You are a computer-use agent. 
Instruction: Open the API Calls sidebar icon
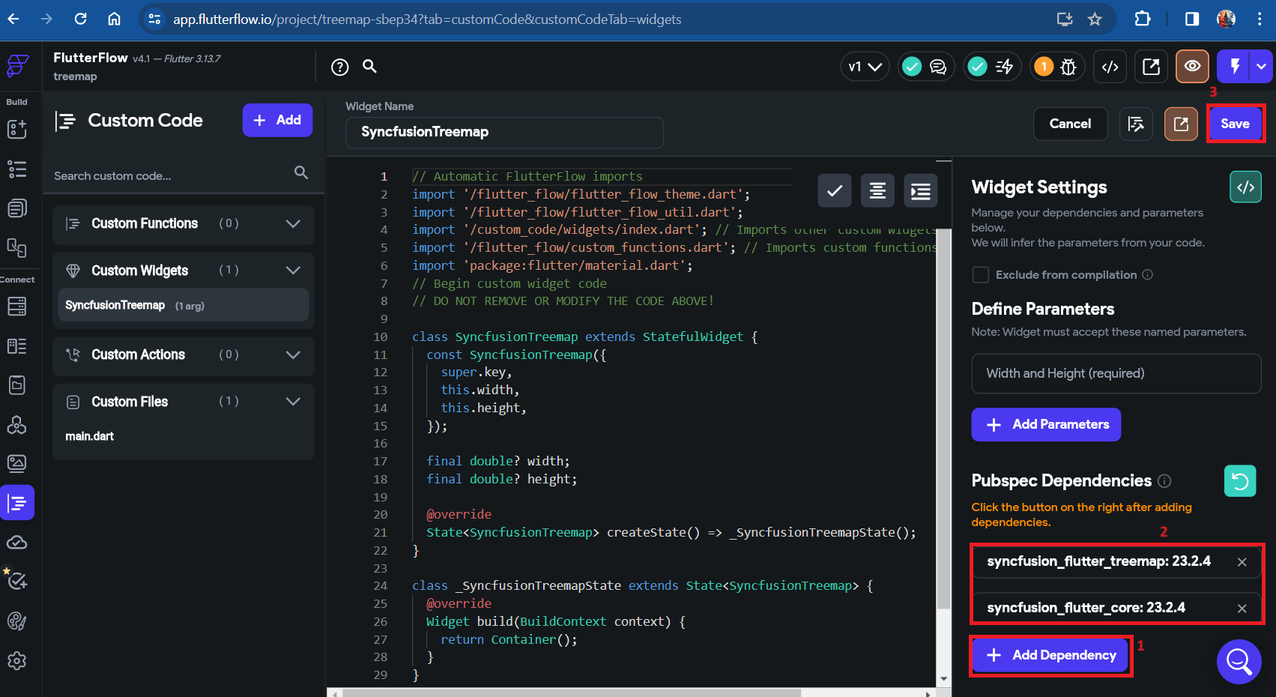coord(16,425)
